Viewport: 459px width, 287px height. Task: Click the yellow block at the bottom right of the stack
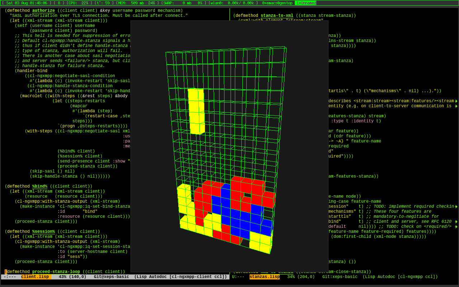[x=261, y=243]
